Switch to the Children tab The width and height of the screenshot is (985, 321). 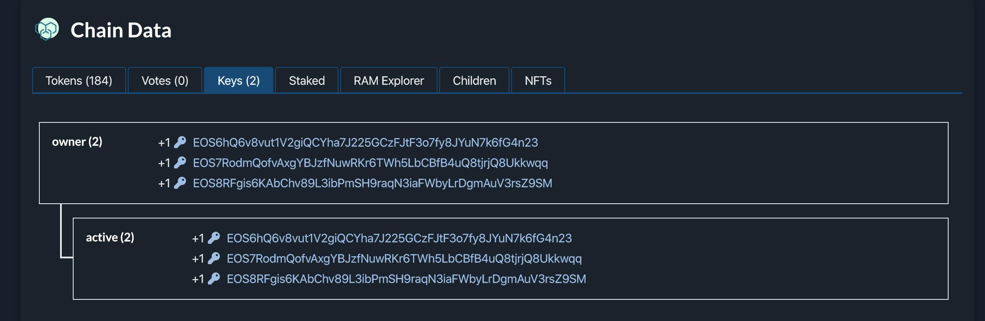click(474, 80)
